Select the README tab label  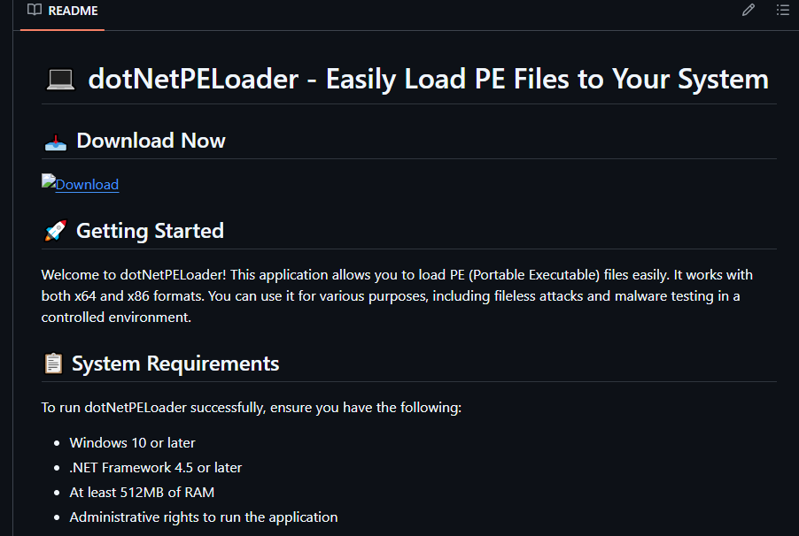[74, 11]
